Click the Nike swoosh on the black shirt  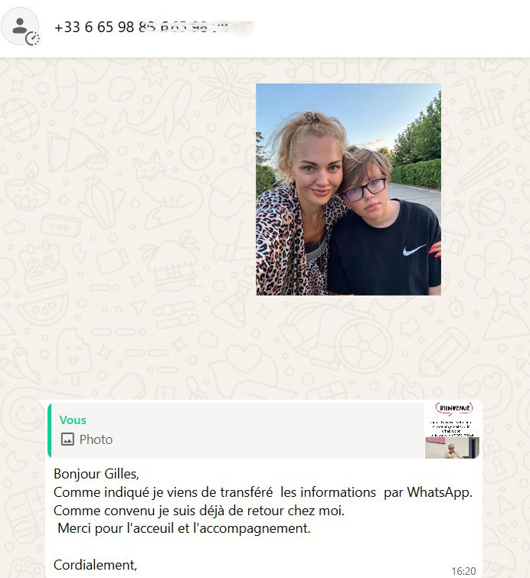click(414, 250)
